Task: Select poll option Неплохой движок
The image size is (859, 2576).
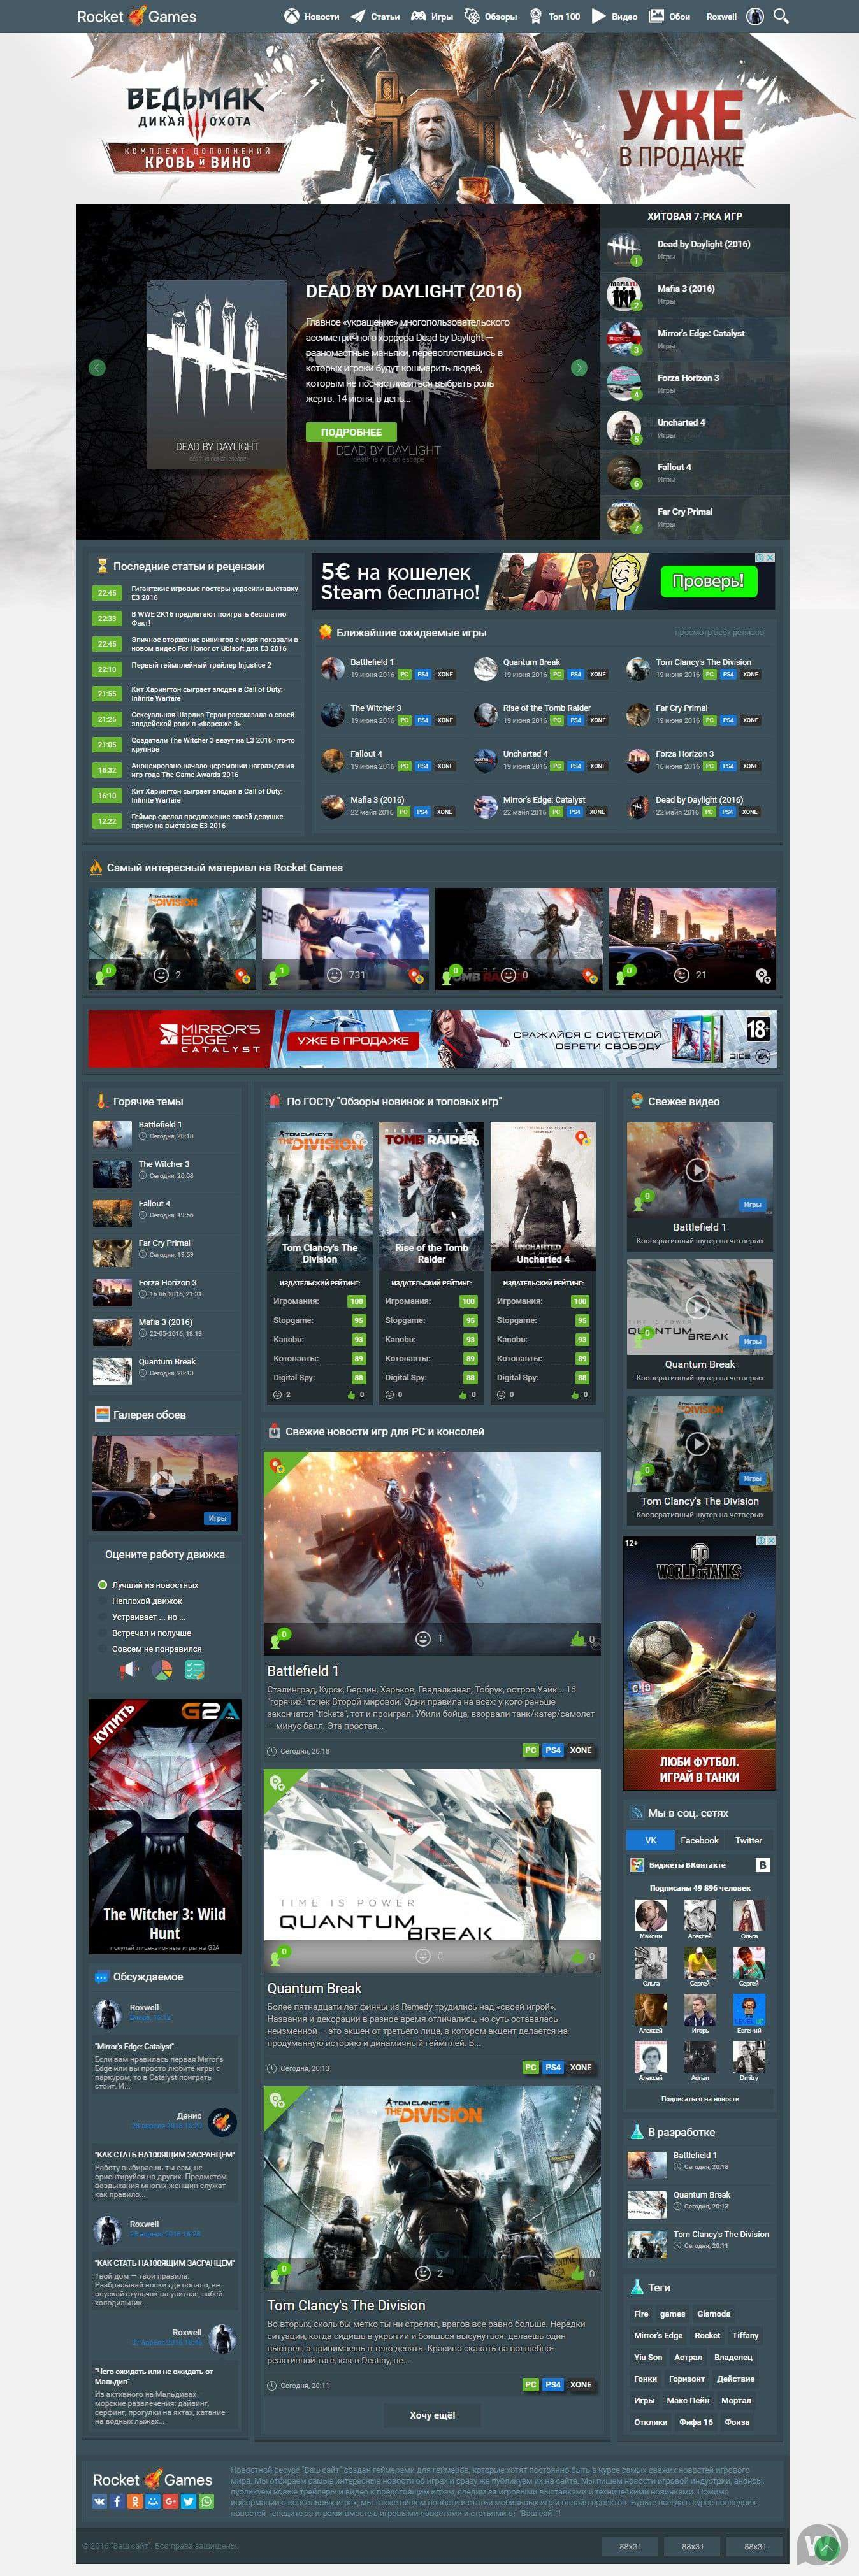Action: tap(102, 1601)
